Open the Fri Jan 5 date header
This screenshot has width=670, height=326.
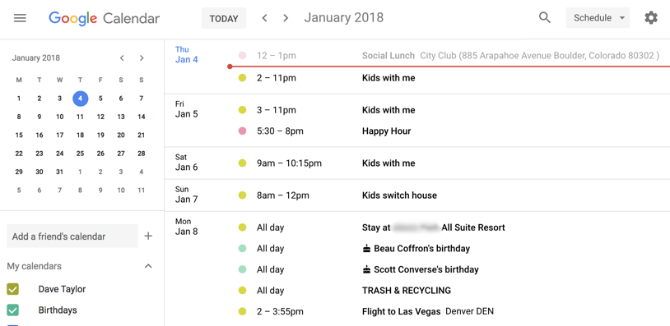186,109
